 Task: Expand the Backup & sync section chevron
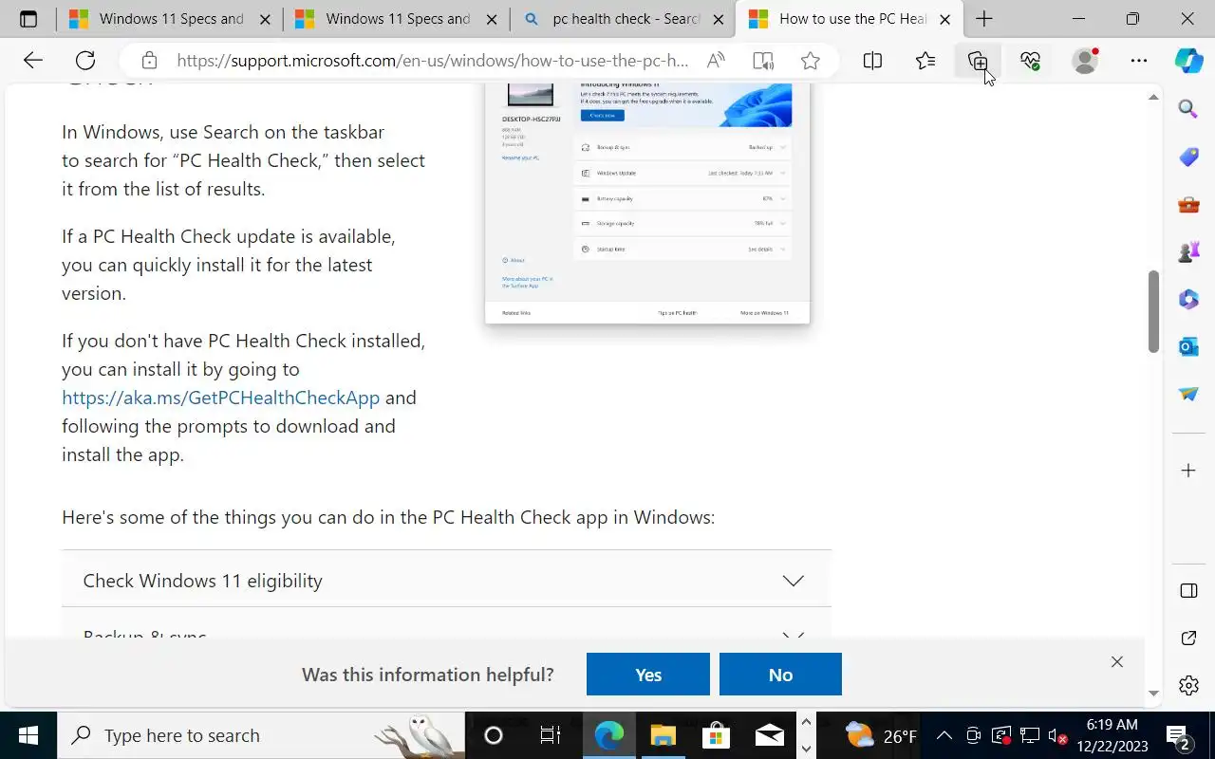point(793,637)
